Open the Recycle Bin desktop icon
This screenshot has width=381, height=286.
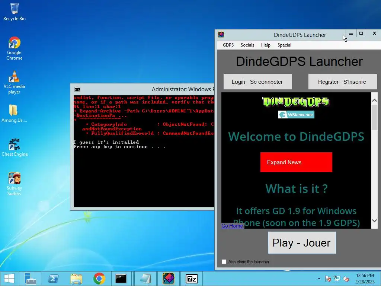pyautogui.click(x=15, y=12)
